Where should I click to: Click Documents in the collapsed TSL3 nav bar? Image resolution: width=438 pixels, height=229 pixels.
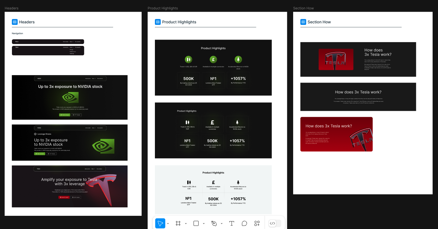click(78, 41)
